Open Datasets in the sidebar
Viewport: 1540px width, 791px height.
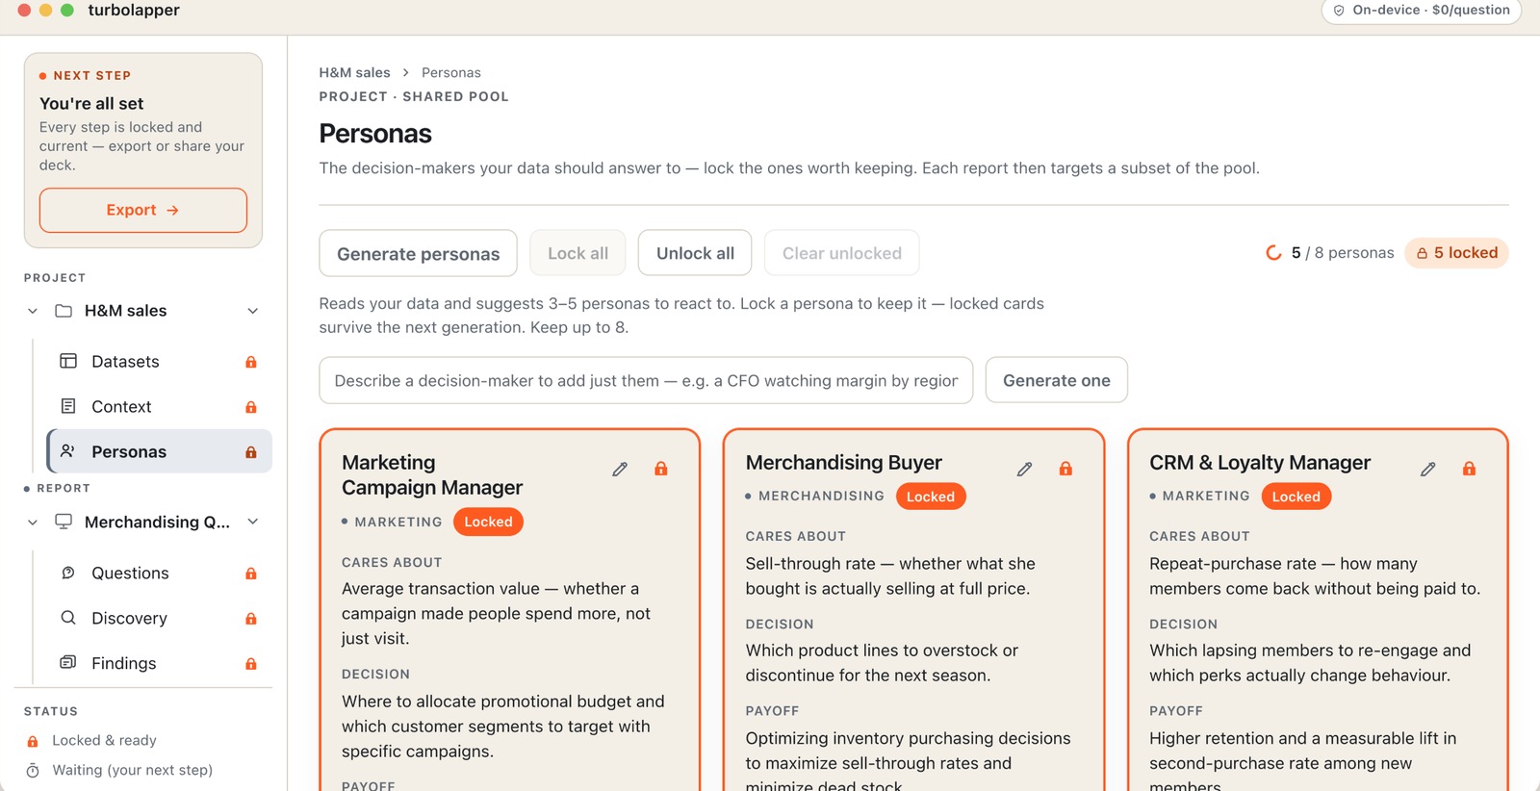click(x=159, y=362)
